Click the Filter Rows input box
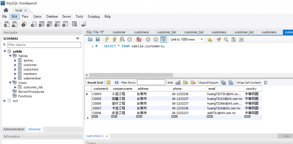The height and width of the screenshot is (144, 293). pos(151,82)
